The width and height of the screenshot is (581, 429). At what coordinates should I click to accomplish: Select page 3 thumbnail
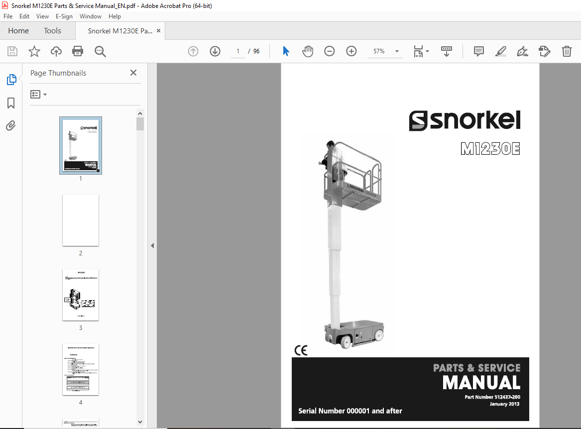click(x=81, y=295)
